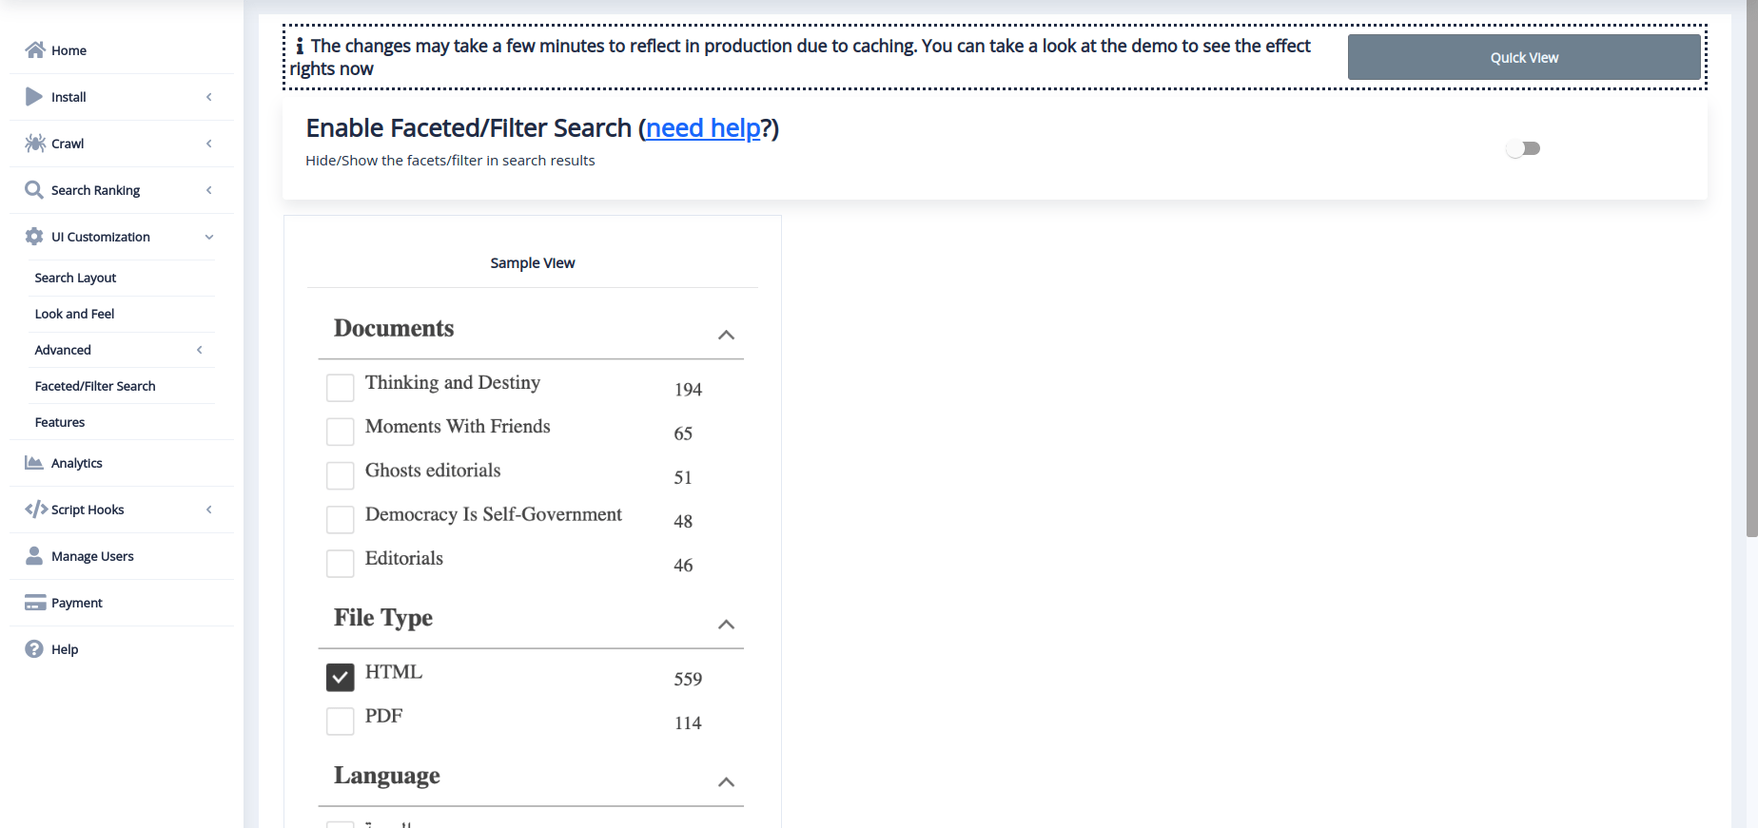The width and height of the screenshot is (1758, 828).
Task: Click the UI Customization gear icon
Action: (x=34, y=237)
